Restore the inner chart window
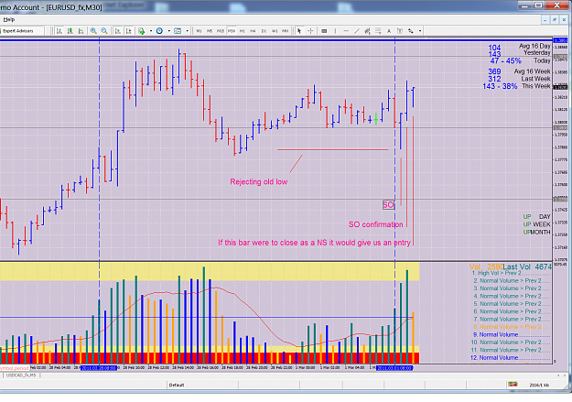Image resolution: width=572 pixels, height=402 pixels. (554, 20)
